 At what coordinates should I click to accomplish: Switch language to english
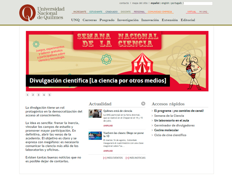click(165, 3)
